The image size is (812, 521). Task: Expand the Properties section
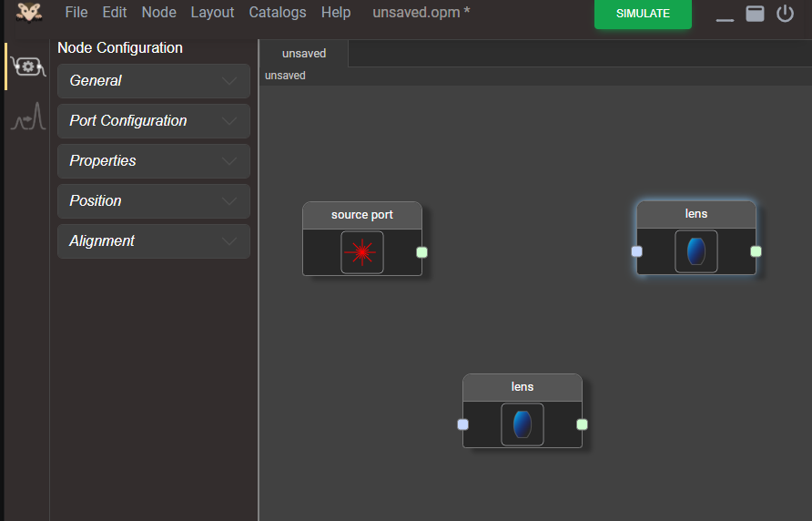click(154, 160)
